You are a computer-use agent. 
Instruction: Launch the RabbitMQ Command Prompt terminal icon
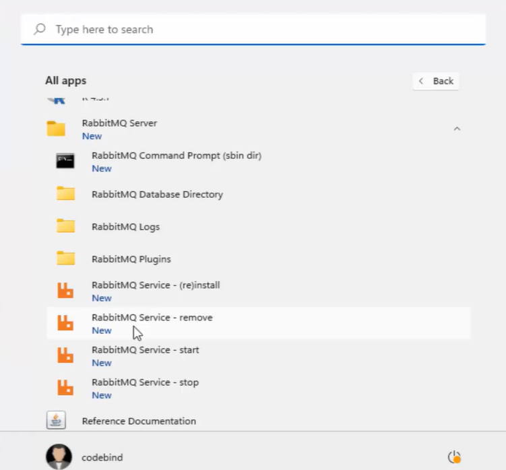click(x=65, y=161)
